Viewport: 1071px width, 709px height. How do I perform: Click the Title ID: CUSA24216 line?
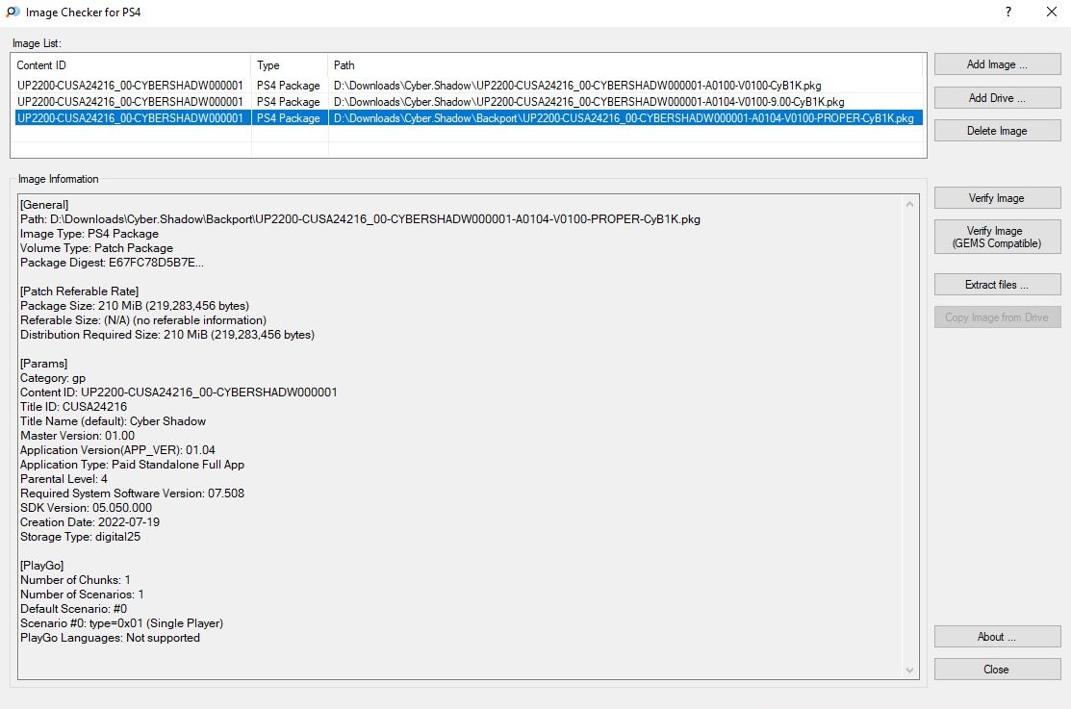(x=73, y=406)
